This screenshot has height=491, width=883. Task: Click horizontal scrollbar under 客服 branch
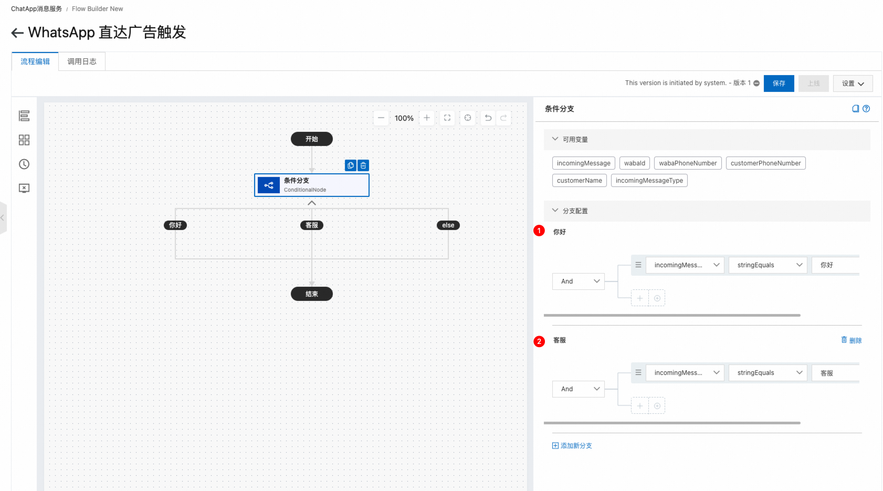(672, 423)
